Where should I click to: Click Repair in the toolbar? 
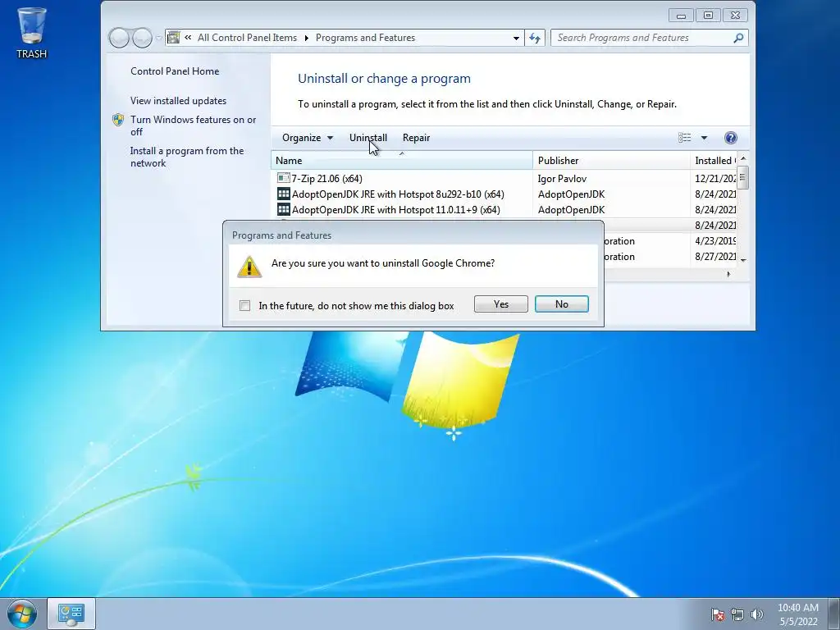416,138
